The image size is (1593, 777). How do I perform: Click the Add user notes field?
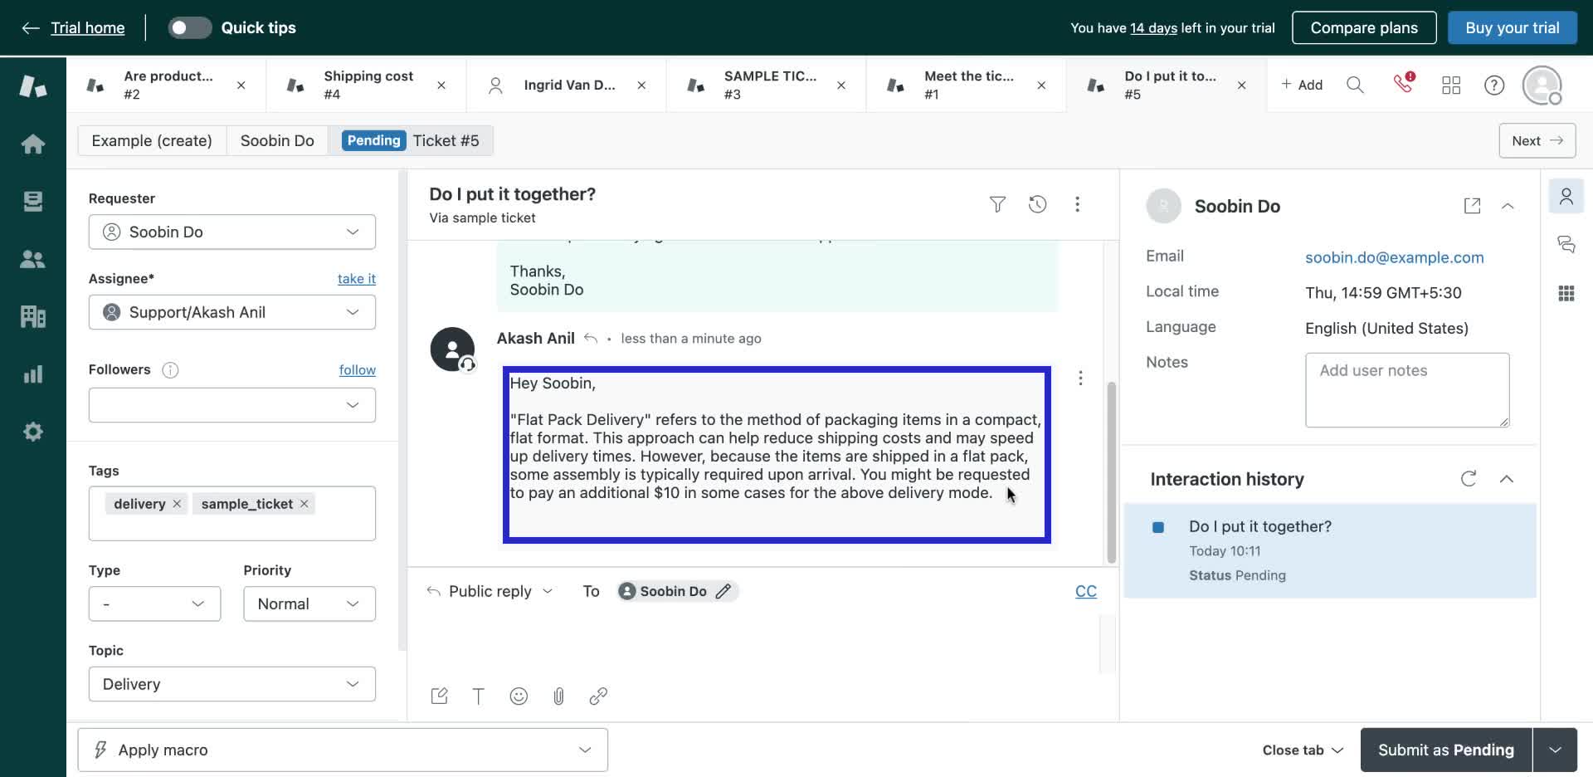pos(1406,390)
